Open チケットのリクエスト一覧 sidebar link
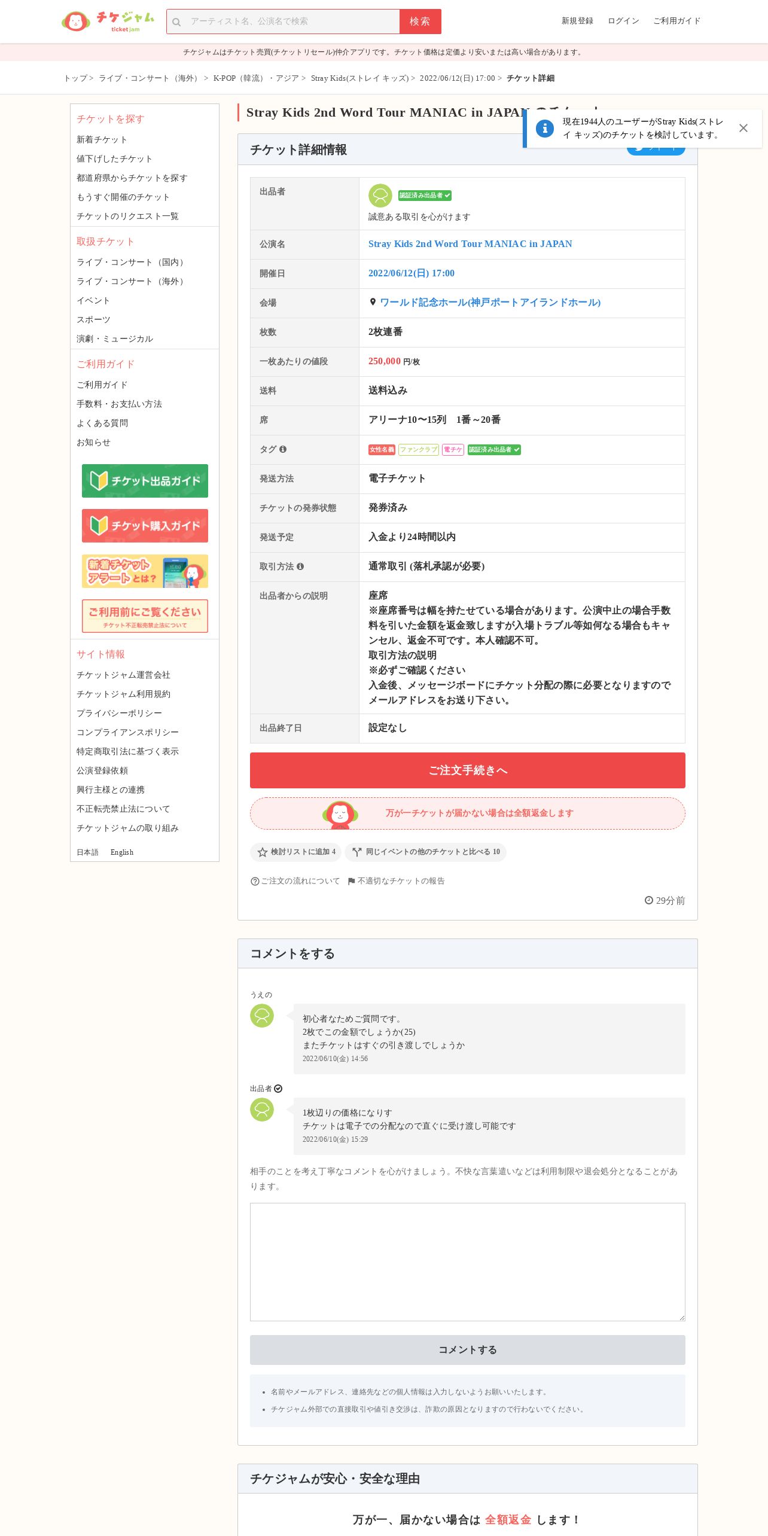Image resolution: width=768 pixels, height=1536 pixels. coord(127,216)
